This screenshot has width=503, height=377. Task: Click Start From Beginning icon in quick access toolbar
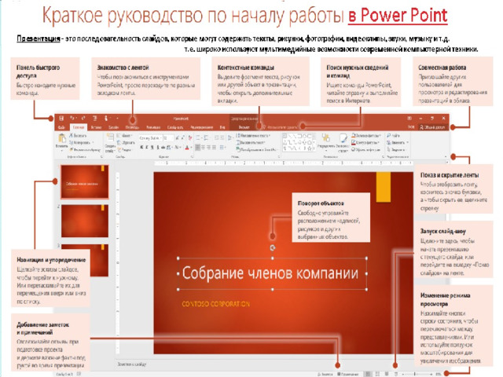pyautogui.click(x=94, y=119)
